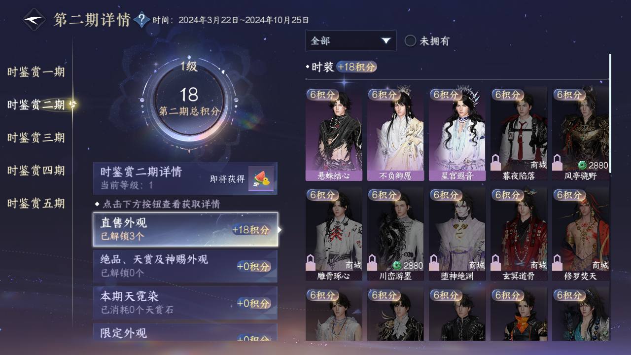631x355 pixels.
Task: Click the lock icon on 雕骨琢心 outfit
Action: 311,262
